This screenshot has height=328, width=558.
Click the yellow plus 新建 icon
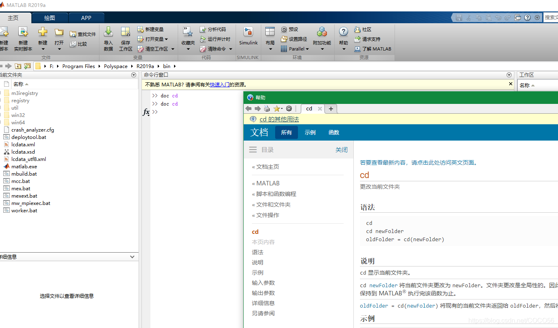tap(43, 32)
